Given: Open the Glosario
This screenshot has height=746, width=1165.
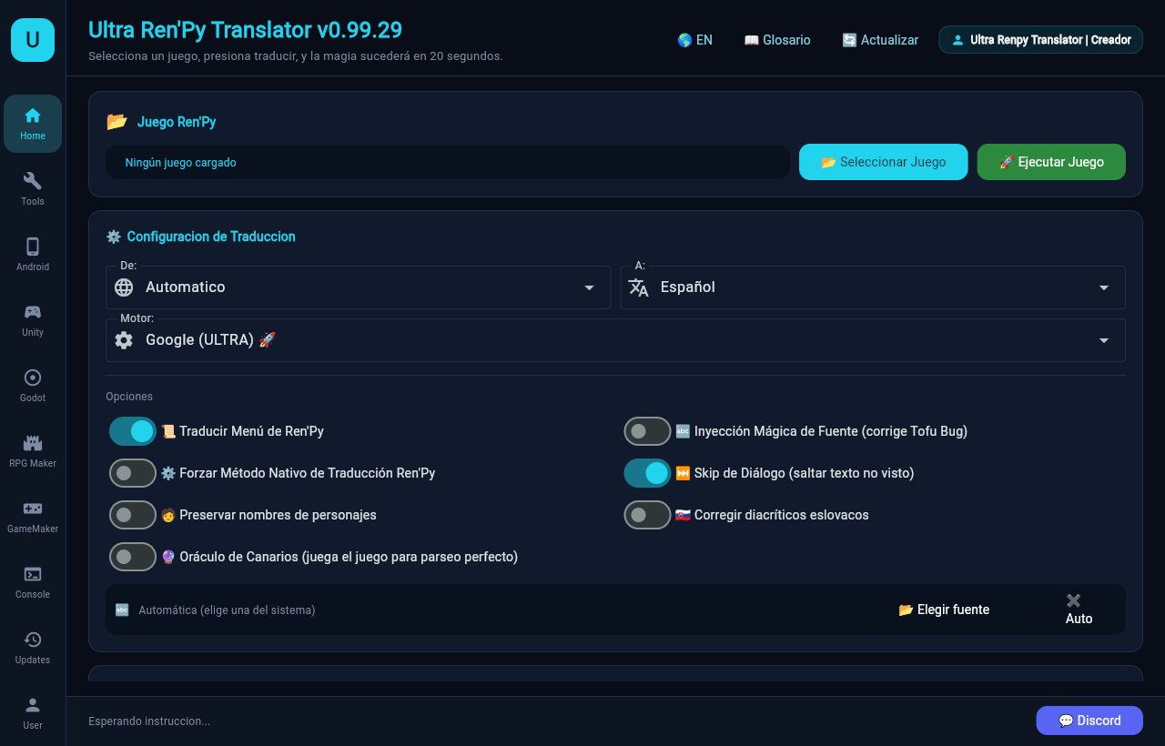Looking at the screenshot, I should pyautogui.click(x=777, y=40).
